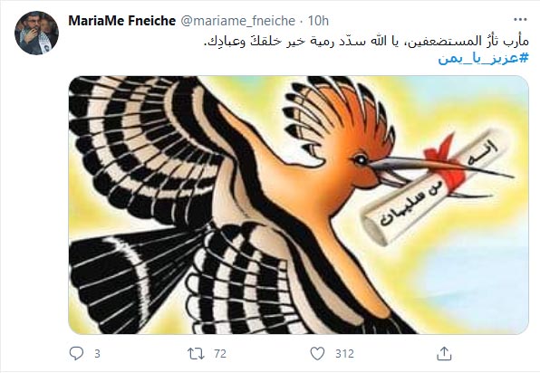Open the reply speech bubble icon
This screenshot has height=373, width=540.
pyautogui.click(x=76, y=353)
